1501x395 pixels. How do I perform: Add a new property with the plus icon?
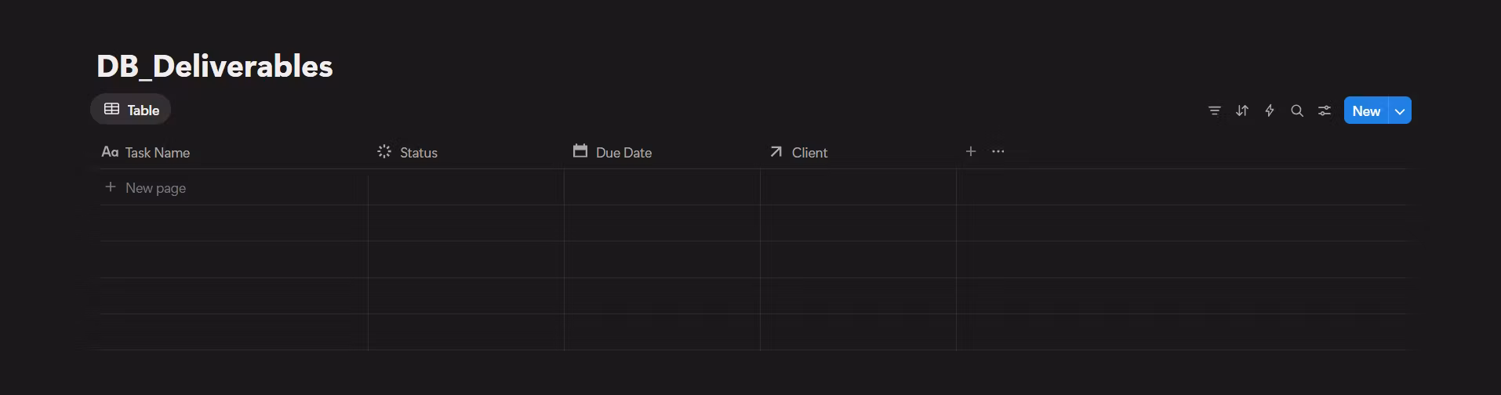(x=971, y=151)
